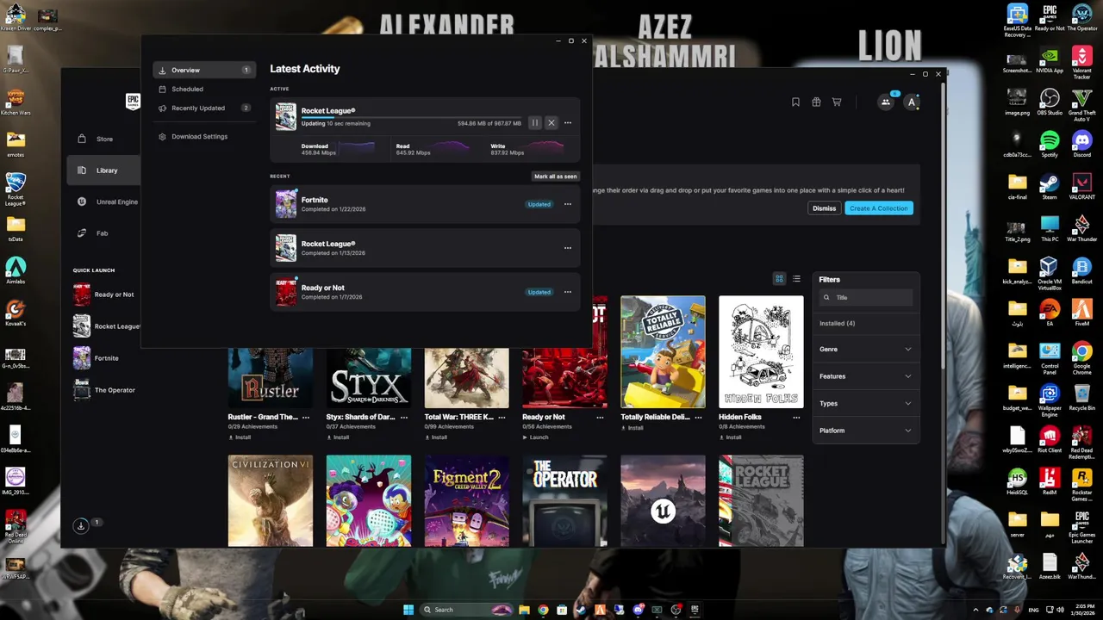Open the Discord desktop shortcut
The image size is (1103, 620).
pyautogui.click(x=1082, y=143)
